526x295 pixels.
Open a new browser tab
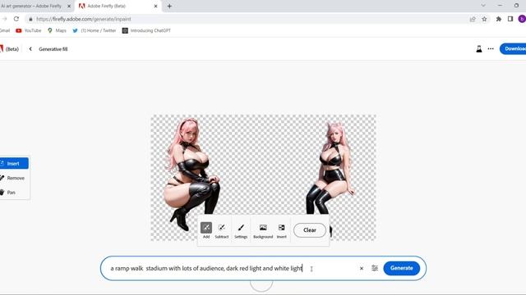click(x=169, y=6)
